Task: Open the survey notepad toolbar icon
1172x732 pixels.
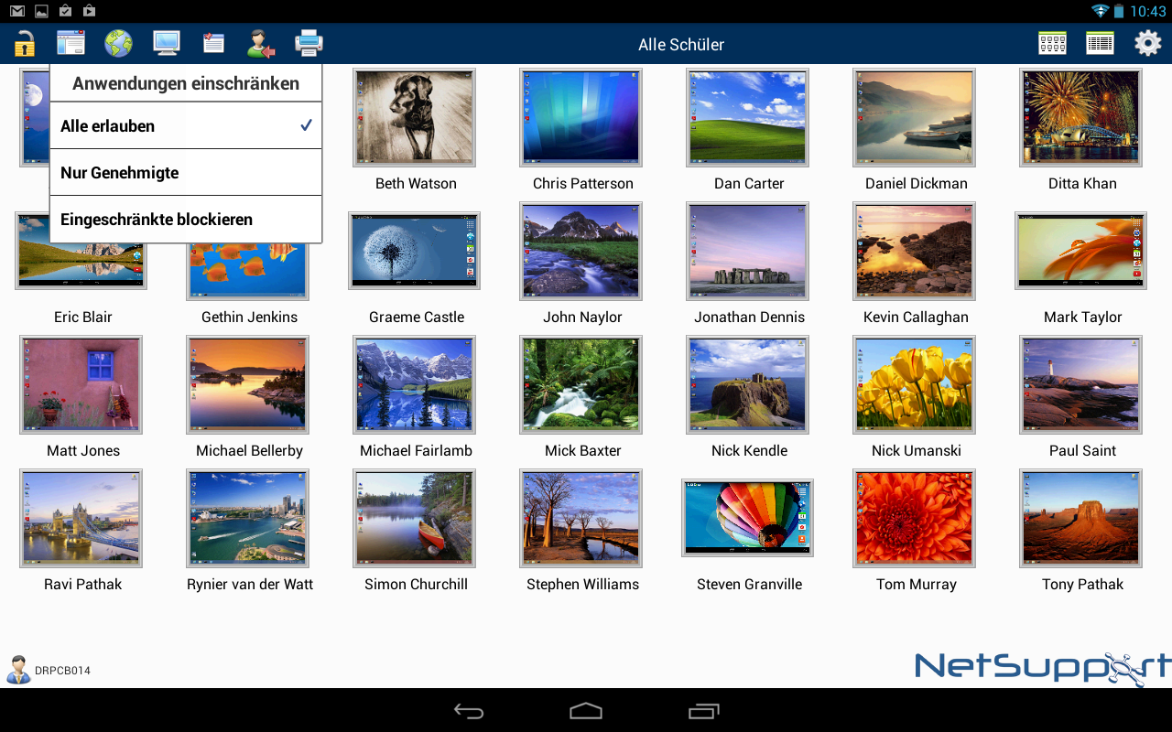Action: pyautogui.click(x=213, y=43)
